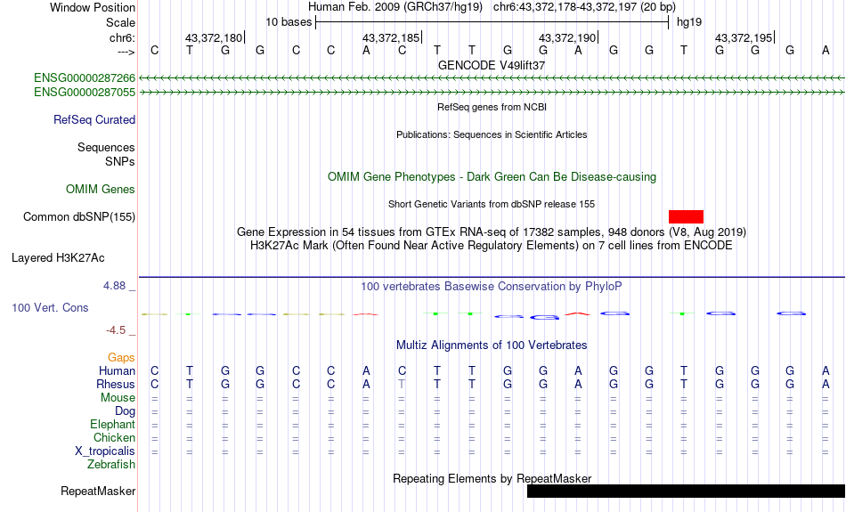Click the X_tropicalis row label
Viewport: 846px width, 512px height.
[105, 451]
